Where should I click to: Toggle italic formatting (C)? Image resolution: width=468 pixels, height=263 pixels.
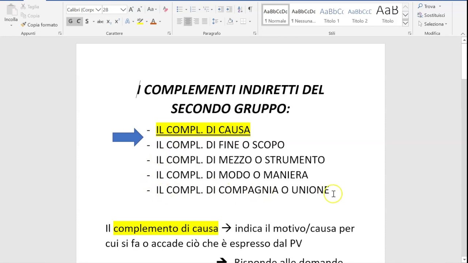point(78,22)
